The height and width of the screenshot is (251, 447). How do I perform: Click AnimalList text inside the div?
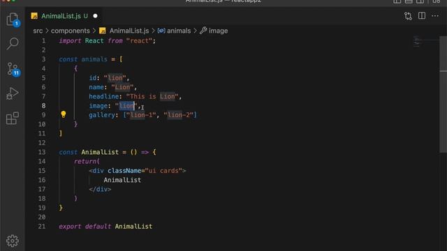[122, 180]
